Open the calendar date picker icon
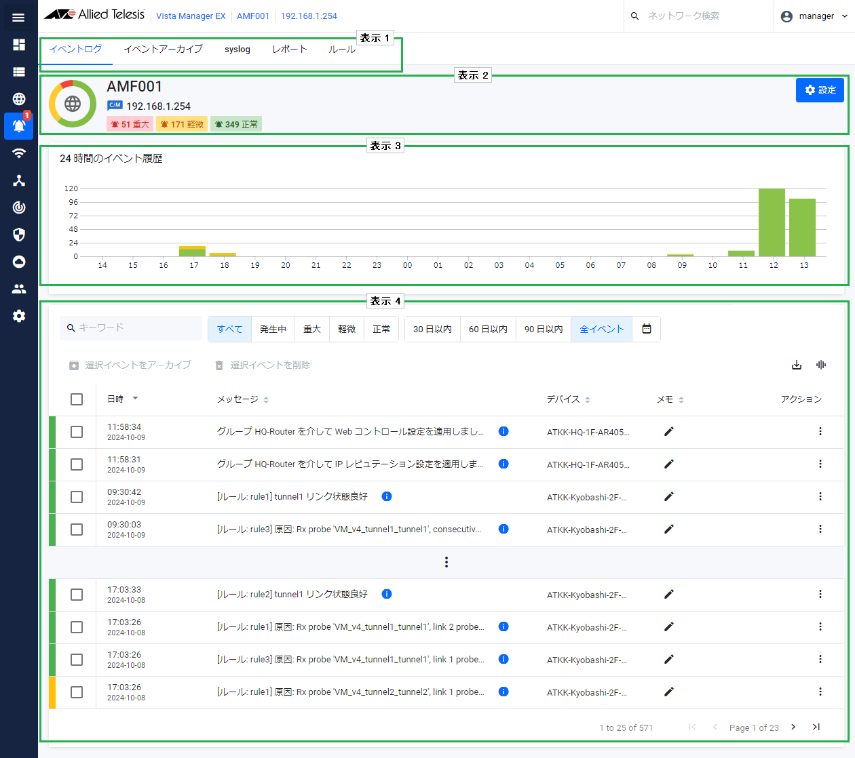The width and height of the screenshot is (855, 758). (x=647, y=329)
